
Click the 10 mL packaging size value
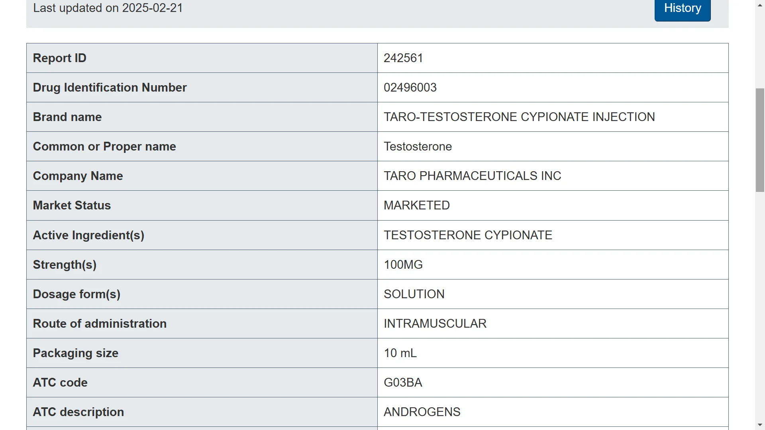point(400,353)
